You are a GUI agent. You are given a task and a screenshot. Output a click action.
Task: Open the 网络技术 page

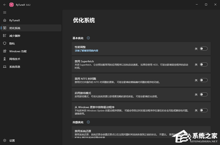click(31, 59)
